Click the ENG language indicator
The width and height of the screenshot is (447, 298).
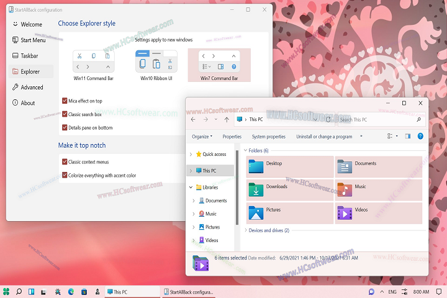point(392,292)
